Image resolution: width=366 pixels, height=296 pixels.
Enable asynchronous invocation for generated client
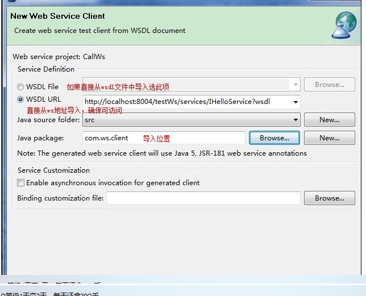[x=21, y=183]
